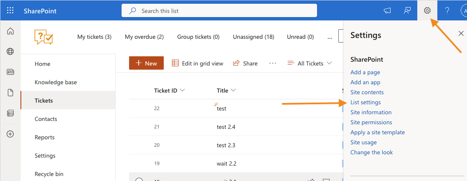Click the Settings gear icon
Image resolution: width=467 pixels, height=181 pixels.
point(427,10)
